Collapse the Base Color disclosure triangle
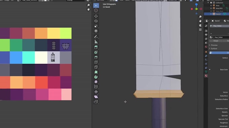Screen dimensions: 229x128 [x=210, y=70]
